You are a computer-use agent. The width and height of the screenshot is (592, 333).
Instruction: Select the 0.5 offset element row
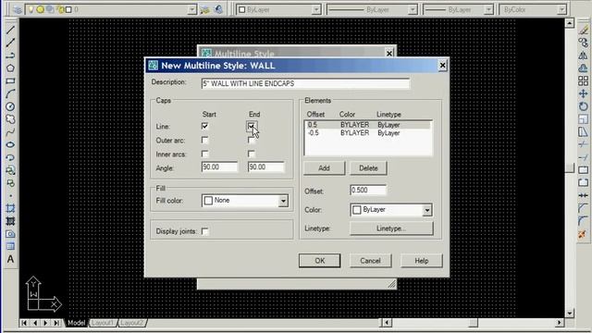click(x=368, y=125)
